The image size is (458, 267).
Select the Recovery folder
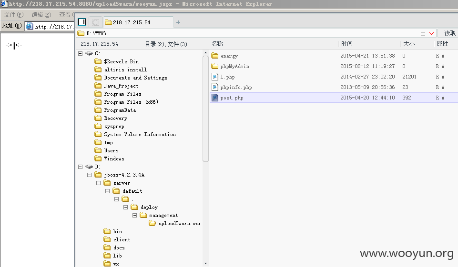click(x=116, y=118)
